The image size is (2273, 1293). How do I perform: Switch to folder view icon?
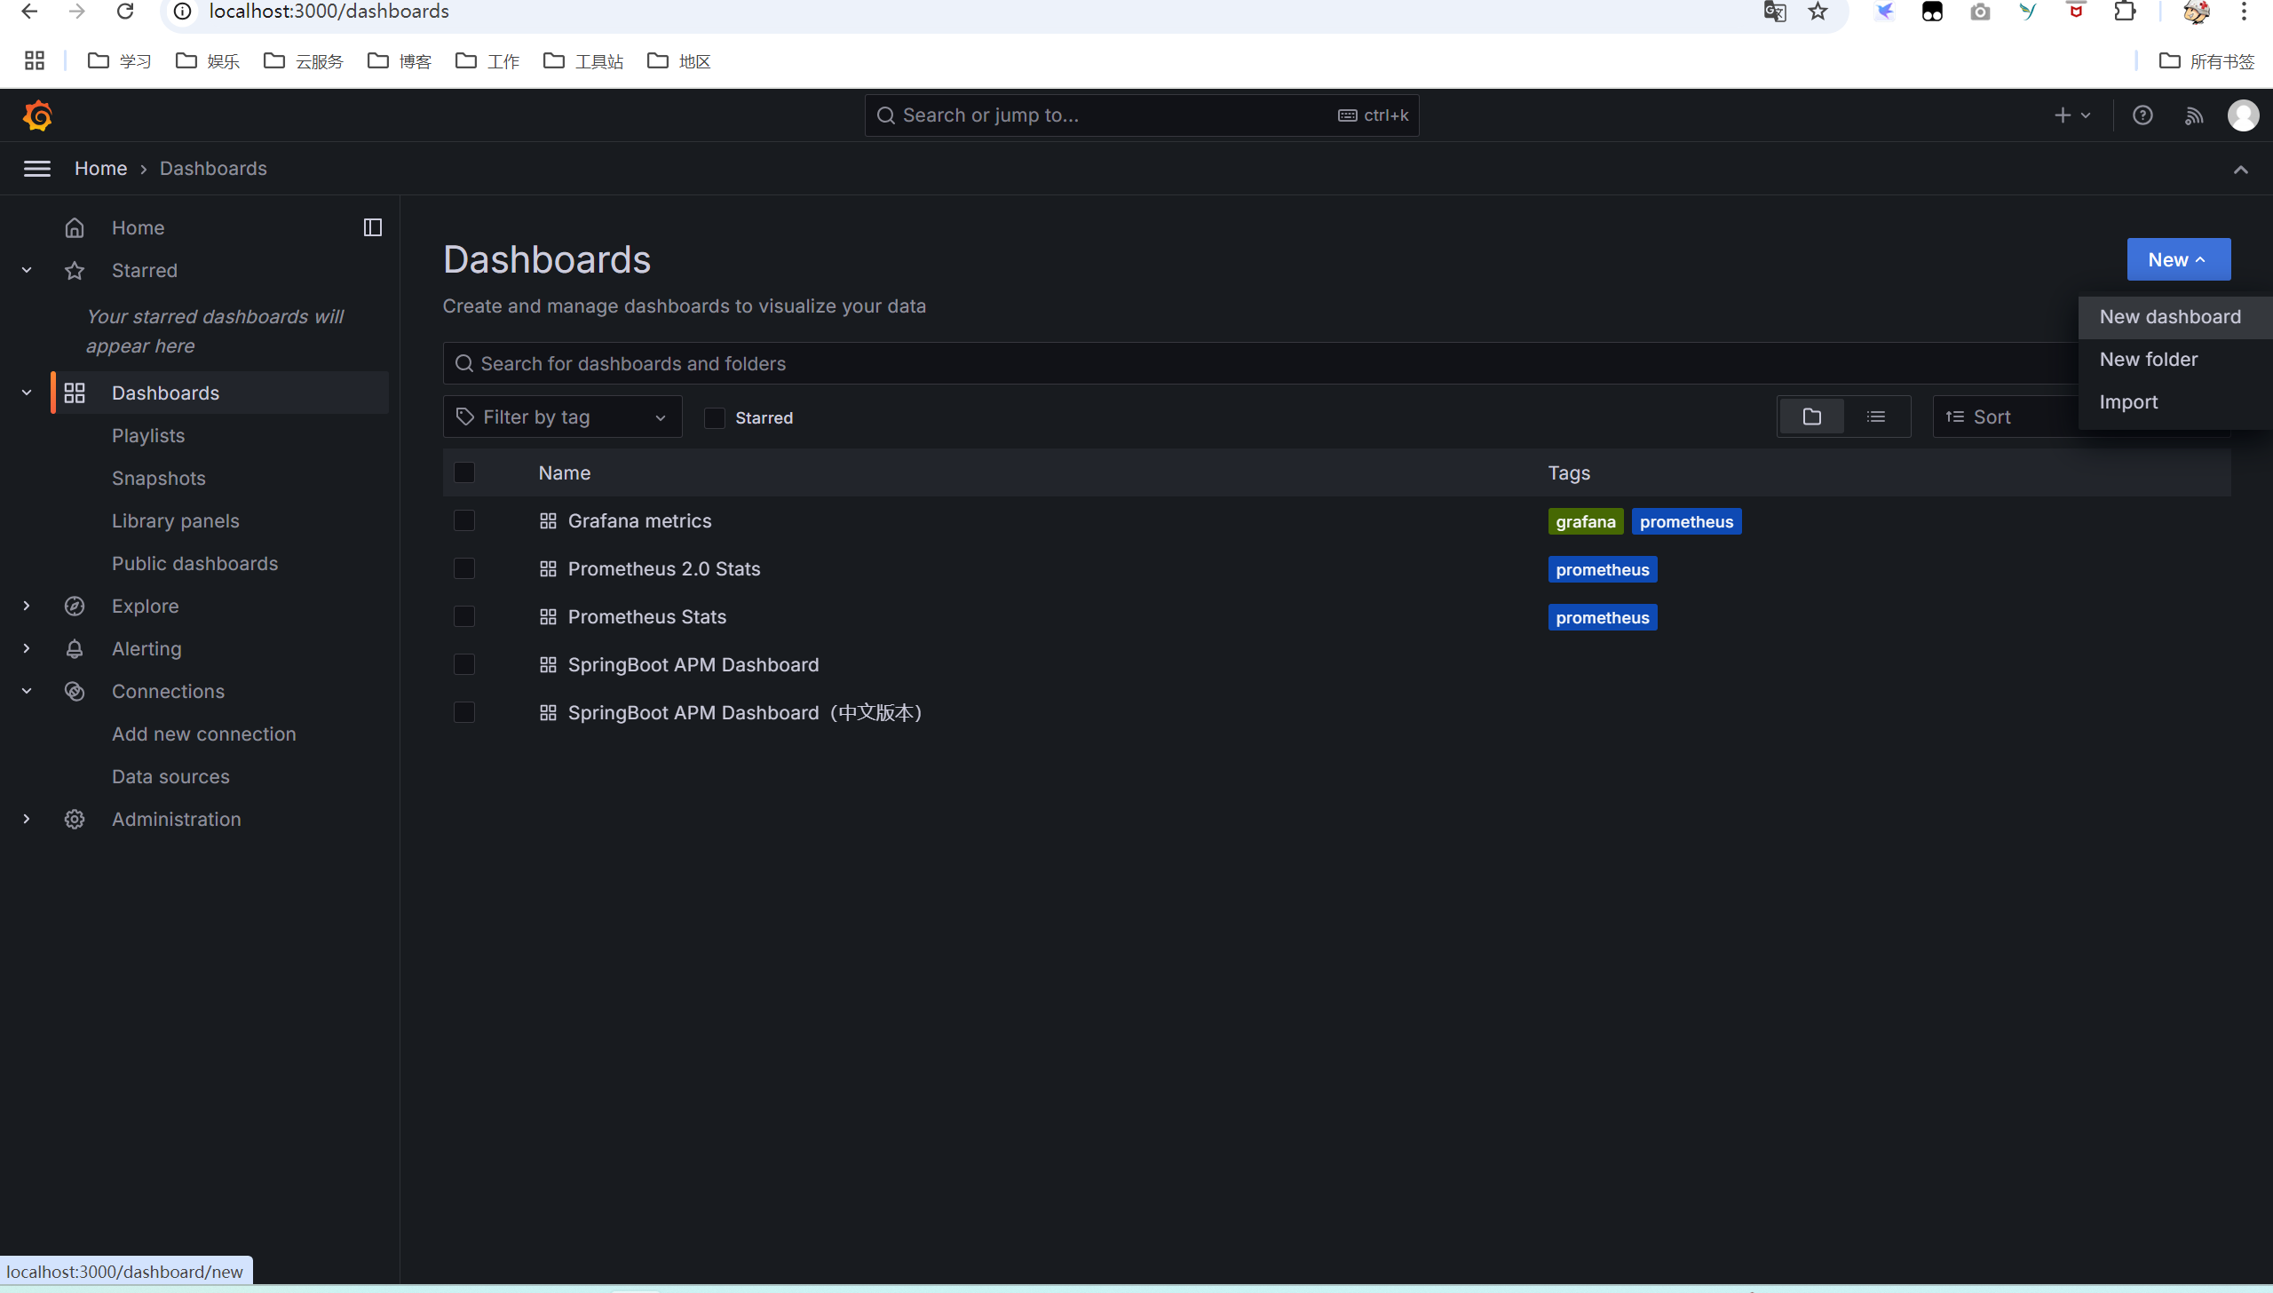(1812, 416)
